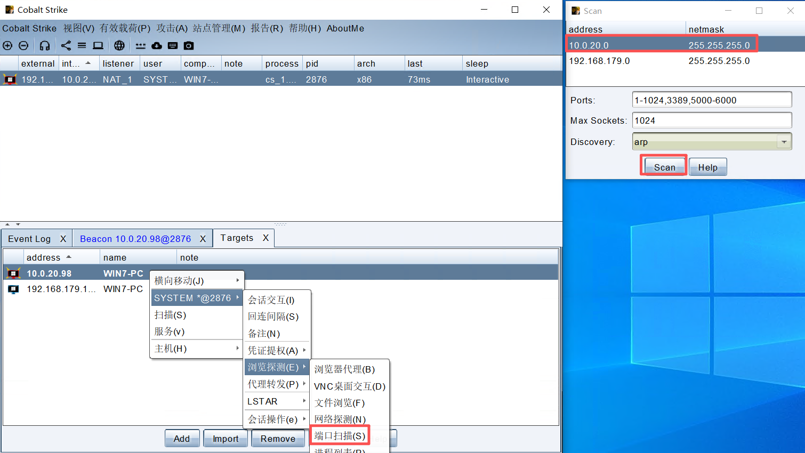Expand the 主机(H) submenu
Image resolution: width=805 pixels, height=453 pixels.
(x=197, y=349)
